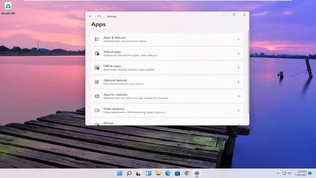
Task: Open the Video playback entry
Action: pyautogui.click(x=167, y=110)
